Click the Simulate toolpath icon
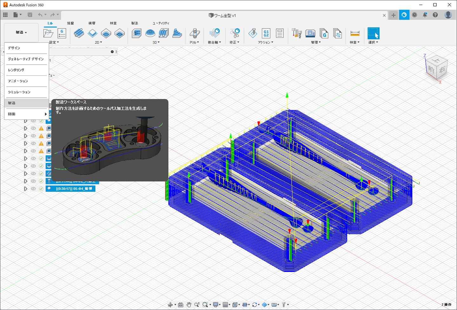 pyautogui.click(x=253, y=33)
